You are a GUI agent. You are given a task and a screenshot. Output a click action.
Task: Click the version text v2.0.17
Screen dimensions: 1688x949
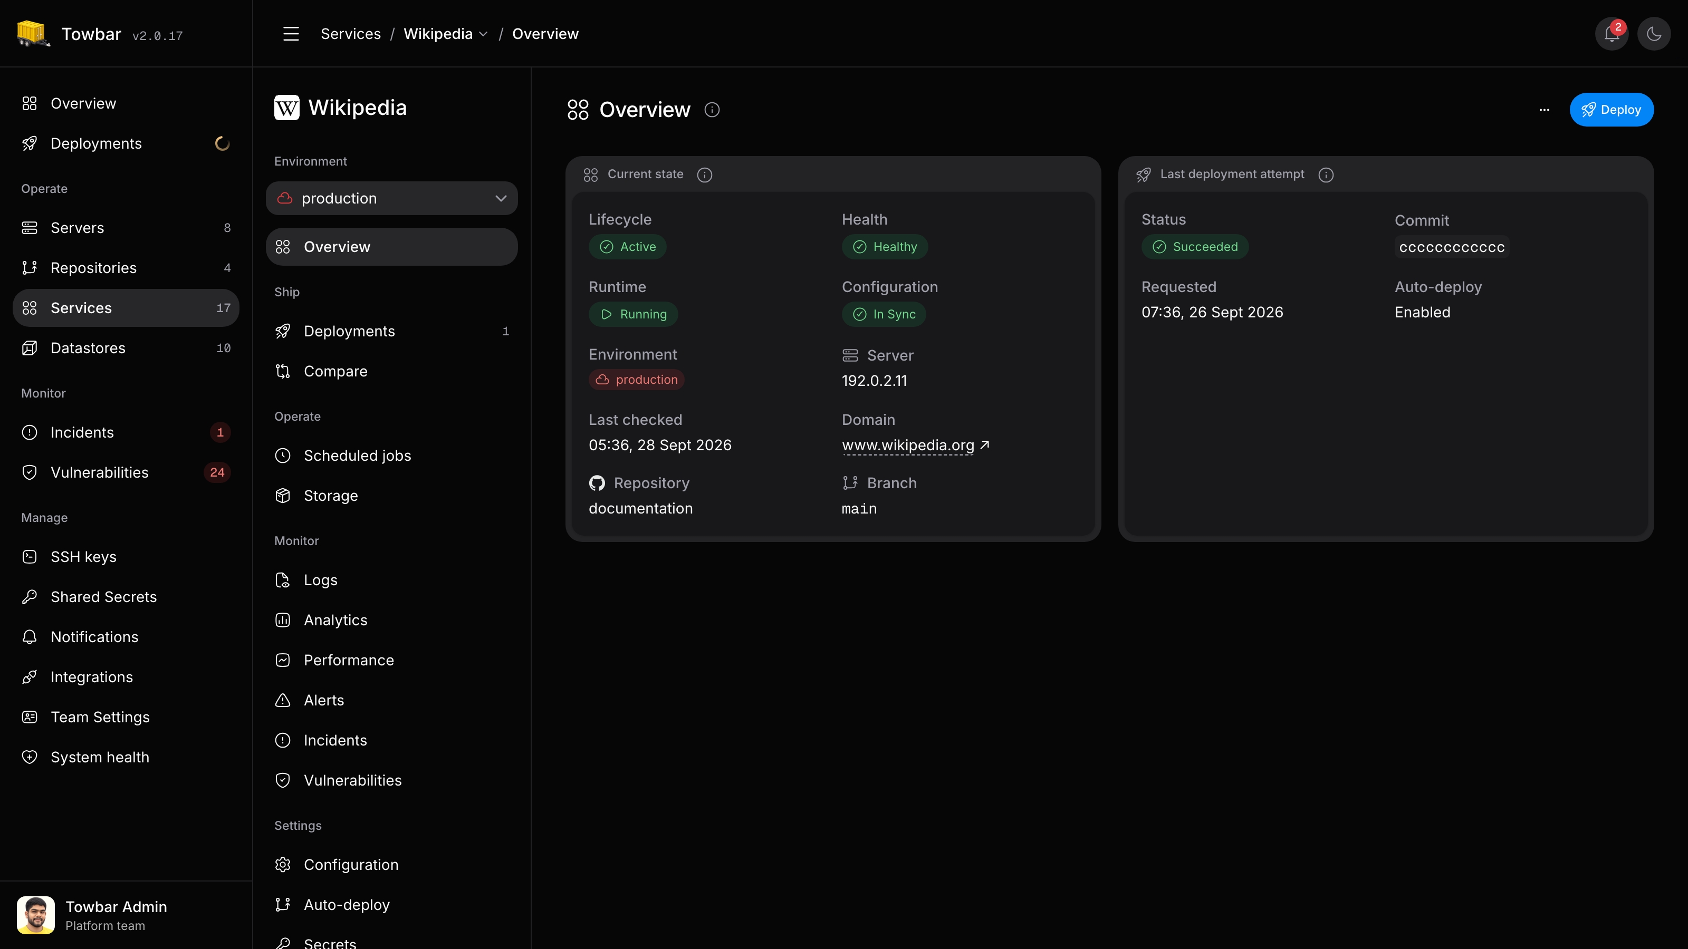pyautogui.click(x=157, y=36)
